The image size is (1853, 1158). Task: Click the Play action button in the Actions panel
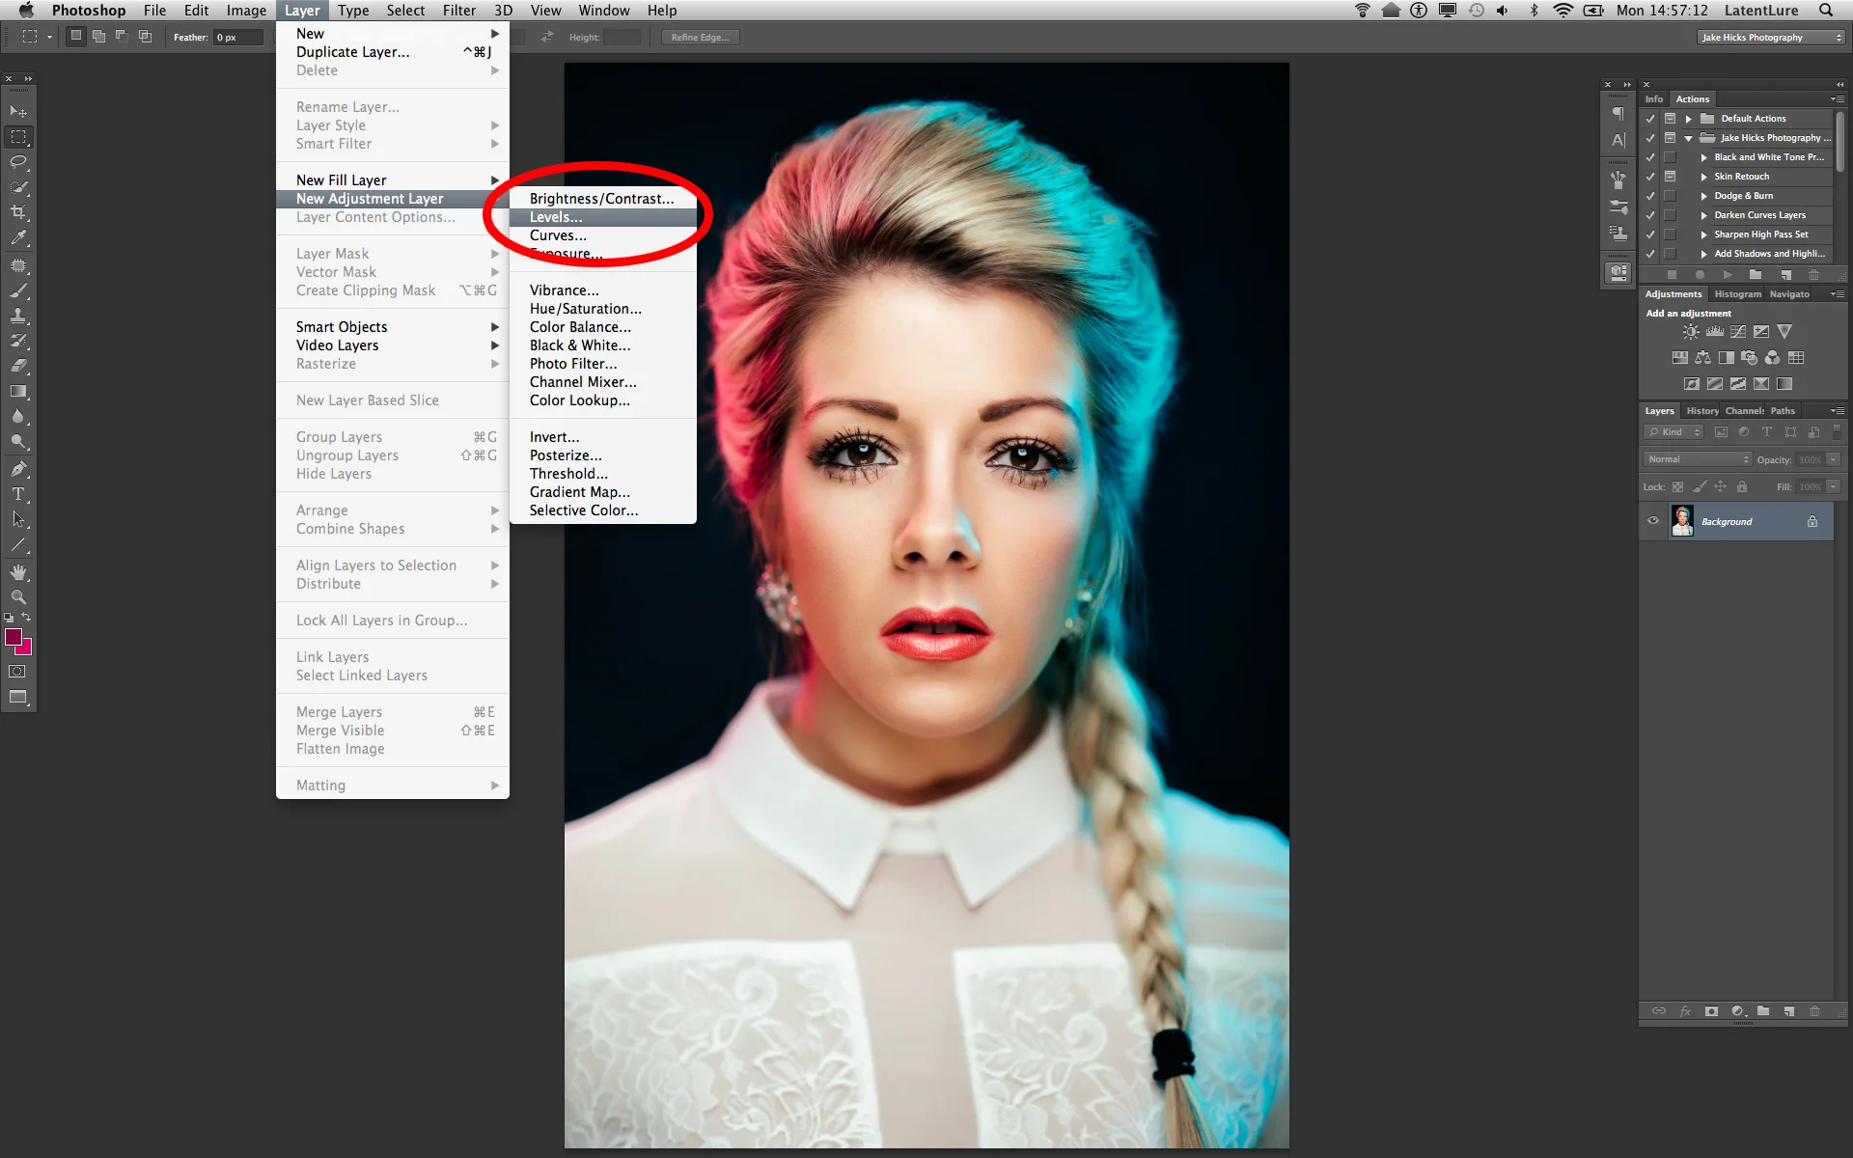(x=1728, y=275)
